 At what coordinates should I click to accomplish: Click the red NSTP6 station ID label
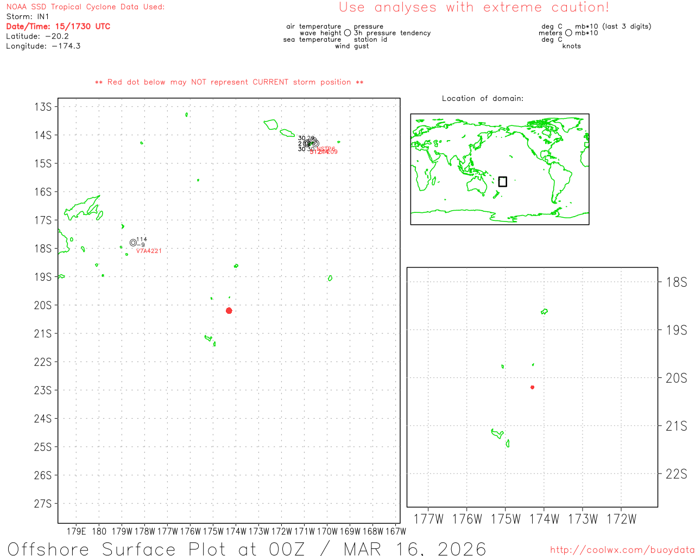pyautogui.click(x=326, y=149)
